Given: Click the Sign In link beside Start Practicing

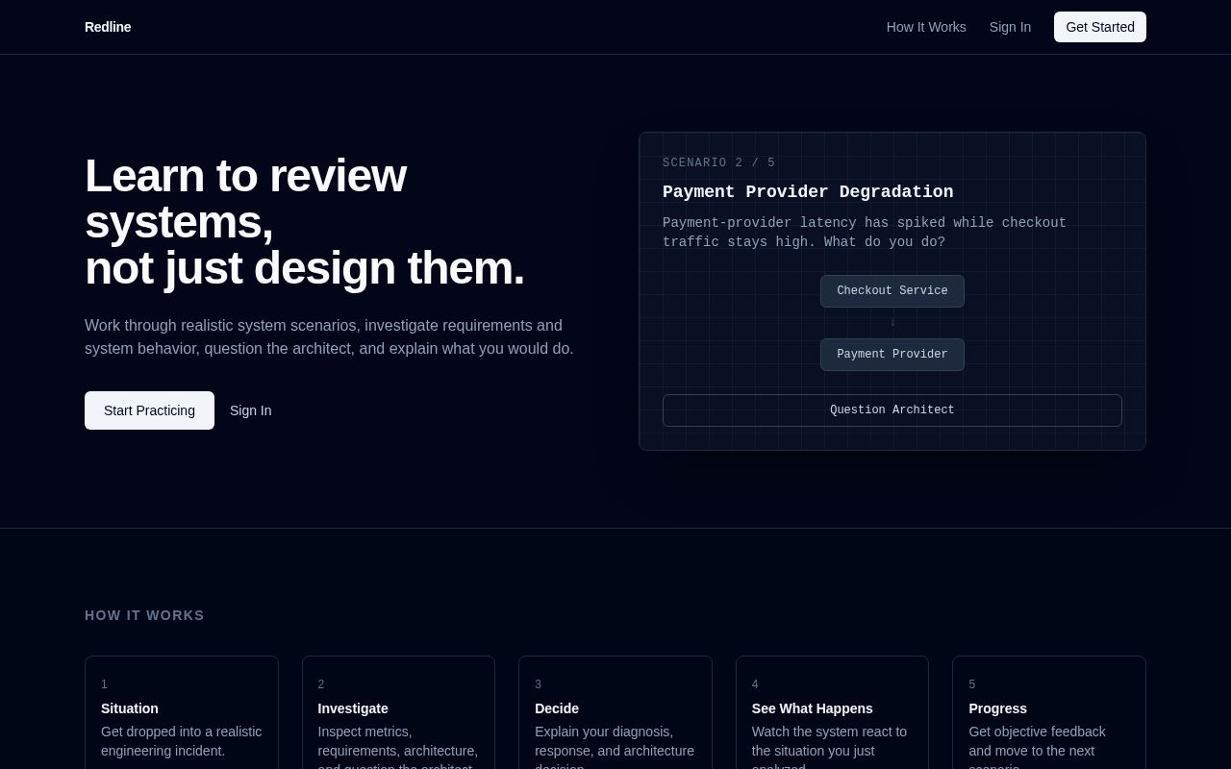Looking at the screenshot, I should point(251,410).
